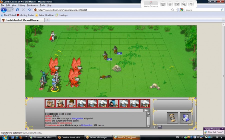Go to browser Home page
Screen dimensions: 225x140
point(29,10)
